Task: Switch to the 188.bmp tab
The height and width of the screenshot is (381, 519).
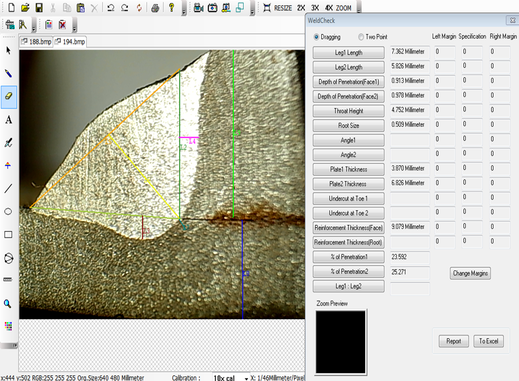Action: (36, 41)
